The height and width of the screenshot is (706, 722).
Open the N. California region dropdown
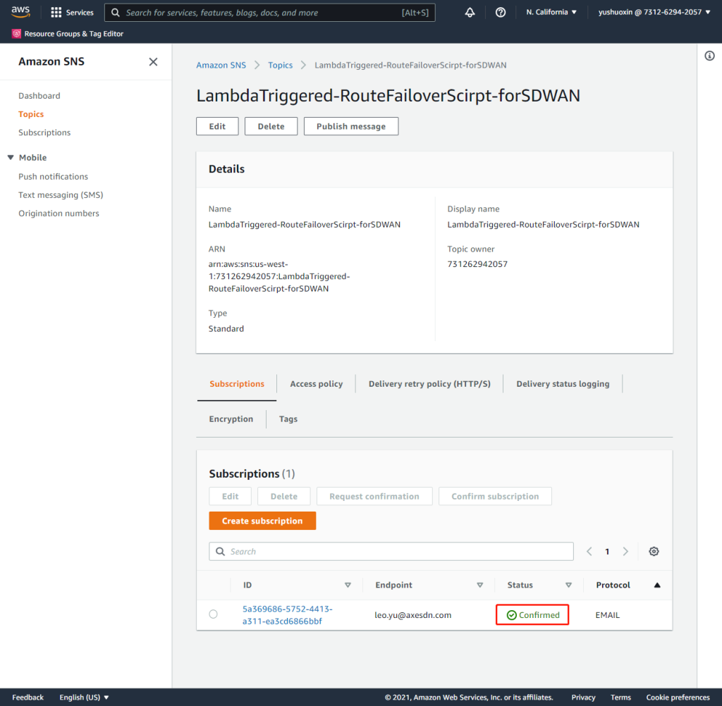point(551,13)
